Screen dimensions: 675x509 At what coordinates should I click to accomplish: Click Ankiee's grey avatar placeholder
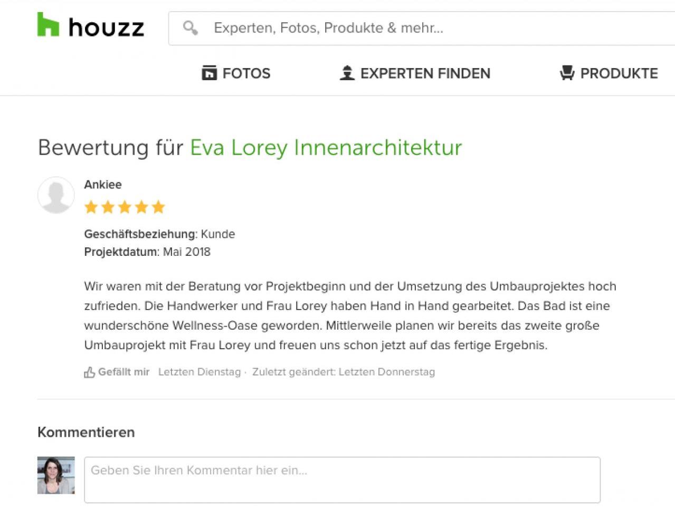56,195
